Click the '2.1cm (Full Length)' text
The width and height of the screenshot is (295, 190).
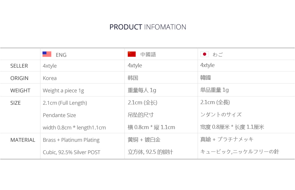65,103
